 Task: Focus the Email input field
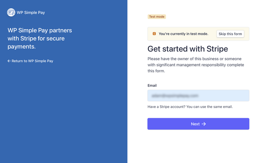click(x=198, y=96)
